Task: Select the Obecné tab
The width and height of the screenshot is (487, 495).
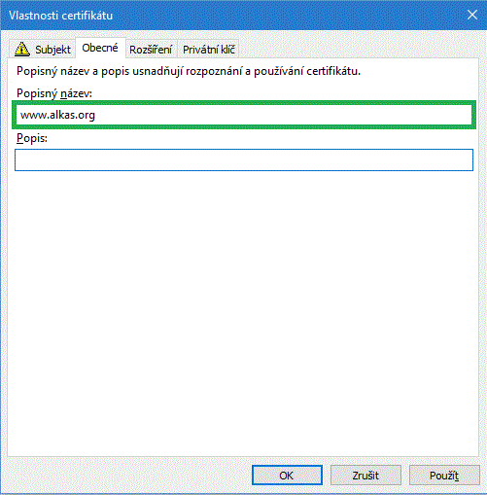Action: pyautogui.click(x=100, y=48)
